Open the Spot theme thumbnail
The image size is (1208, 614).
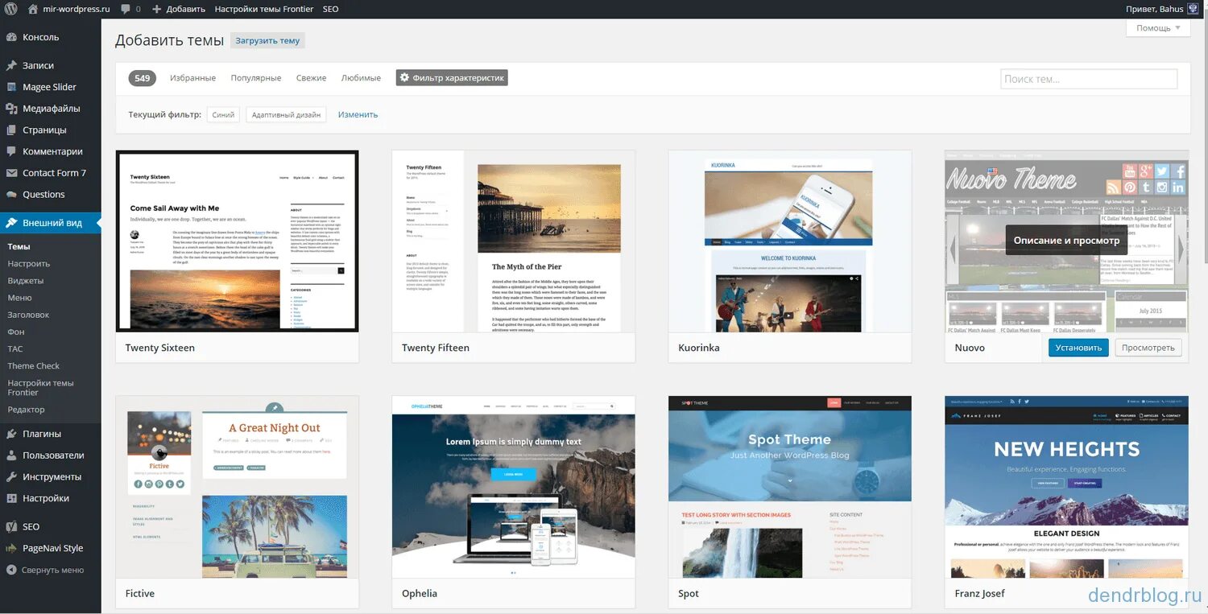pos(790,486)
